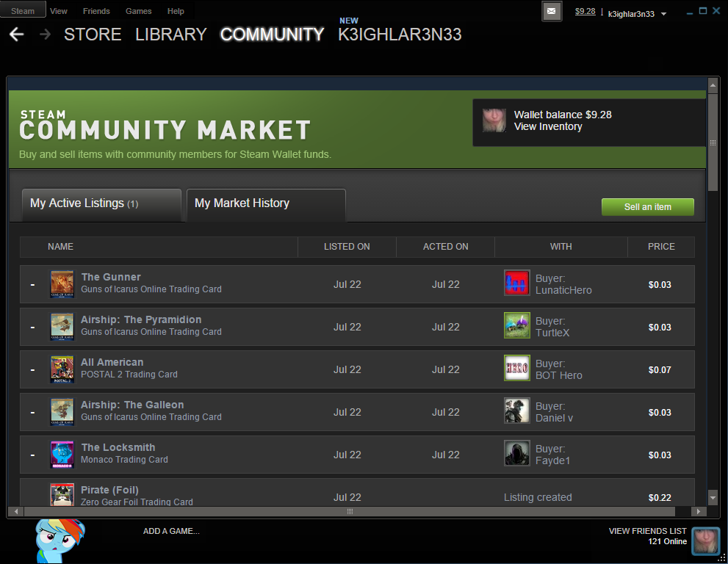Click the horizontal scrollbar thumb

click(350, 512)
